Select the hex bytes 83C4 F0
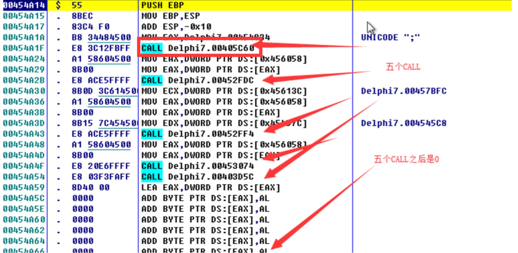This screenshot has height=253, width=518. [91, 27]
